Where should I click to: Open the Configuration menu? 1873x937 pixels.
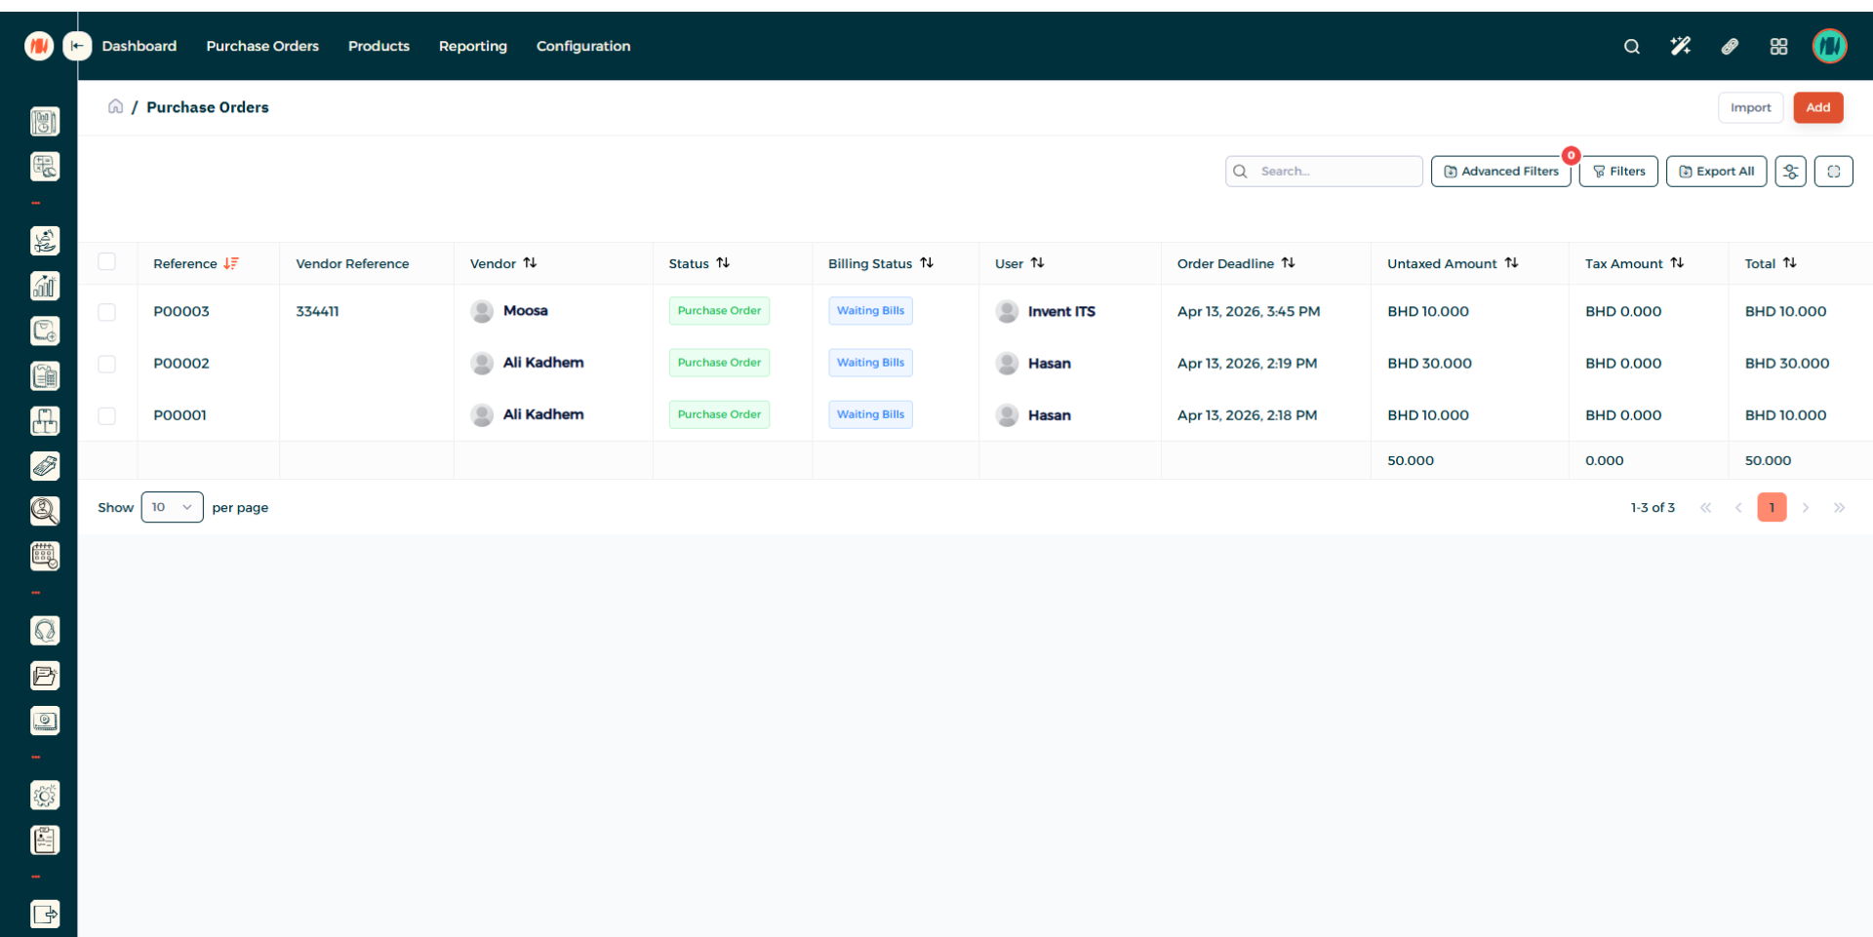(x=582, y=46)
